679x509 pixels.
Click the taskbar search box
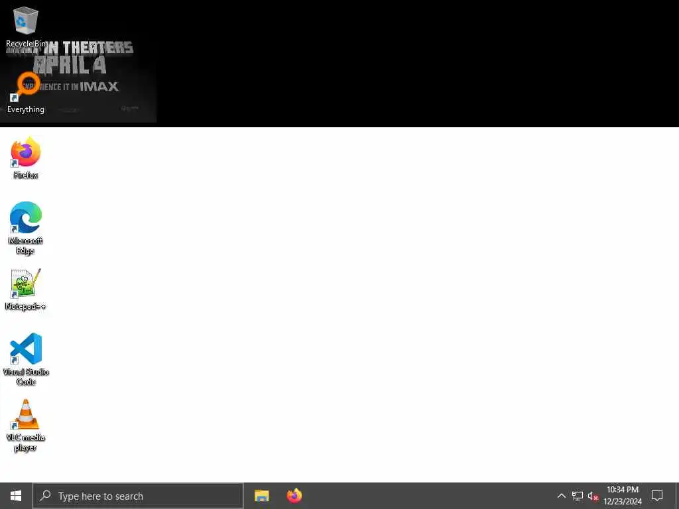[x=138, y=496]
